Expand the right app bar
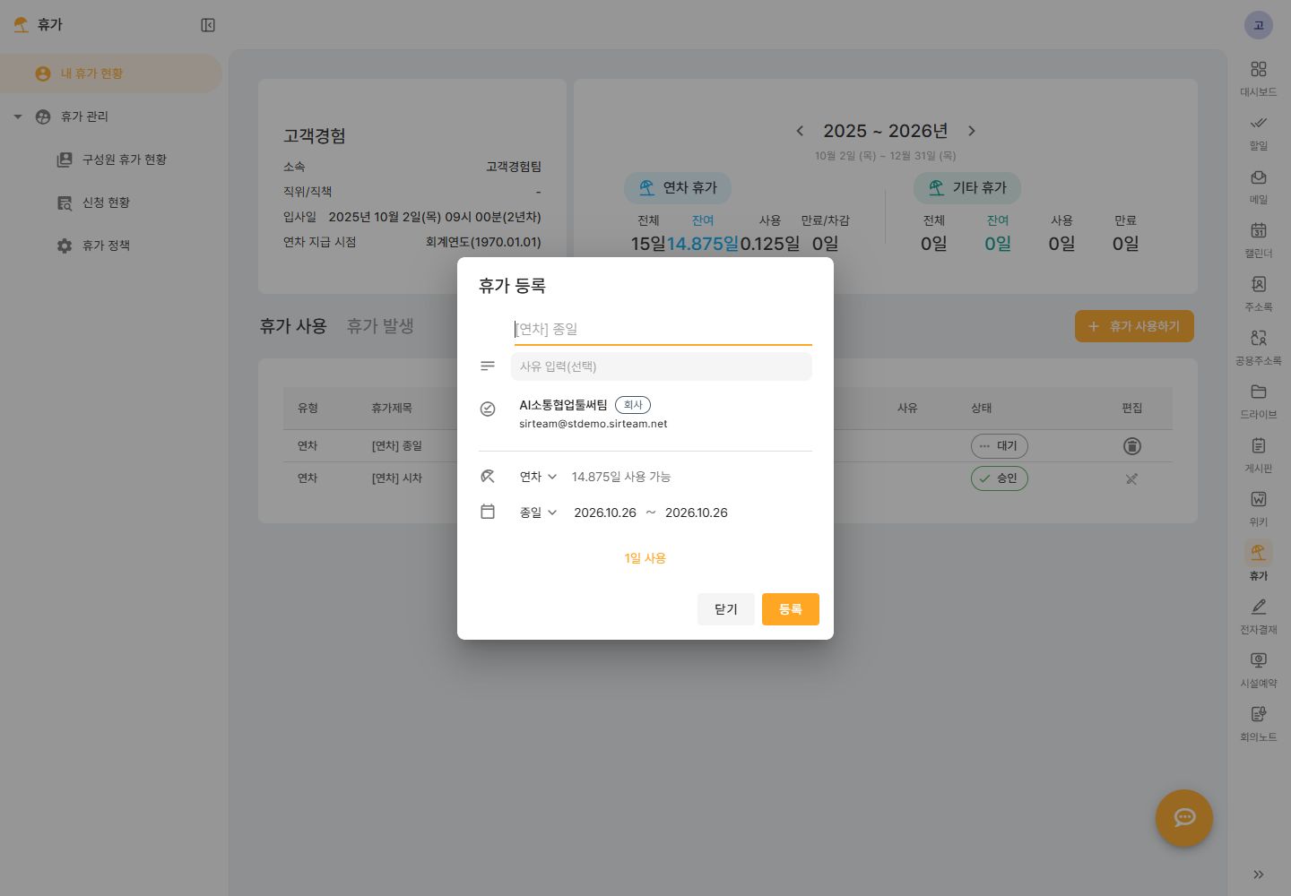Image resolution: width=1291 pixels, height=896 pixels. pyautogui.click(x=1259, y=874)
